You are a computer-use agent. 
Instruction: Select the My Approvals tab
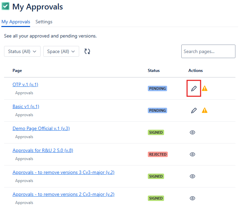click(x=16, y=22)
